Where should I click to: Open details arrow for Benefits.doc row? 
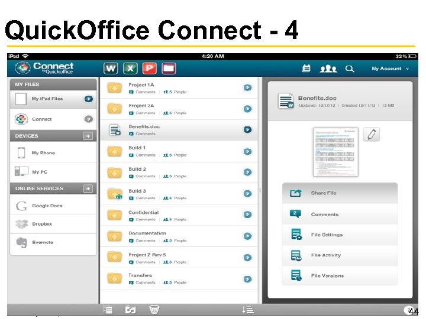tap(247, 129)
